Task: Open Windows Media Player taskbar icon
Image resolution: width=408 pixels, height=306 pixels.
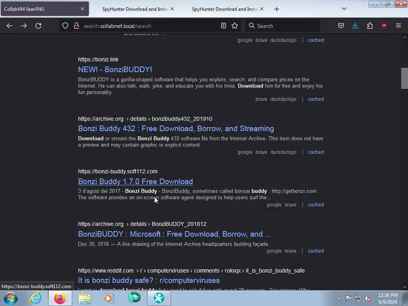Action: coord(109,298)
